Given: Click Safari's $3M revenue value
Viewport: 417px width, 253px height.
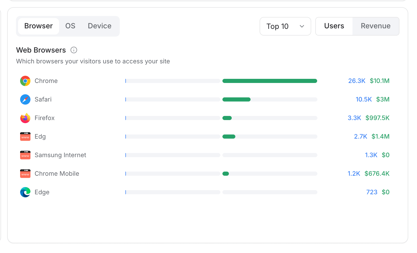Looking at the screenshot, I should (383, 99).
